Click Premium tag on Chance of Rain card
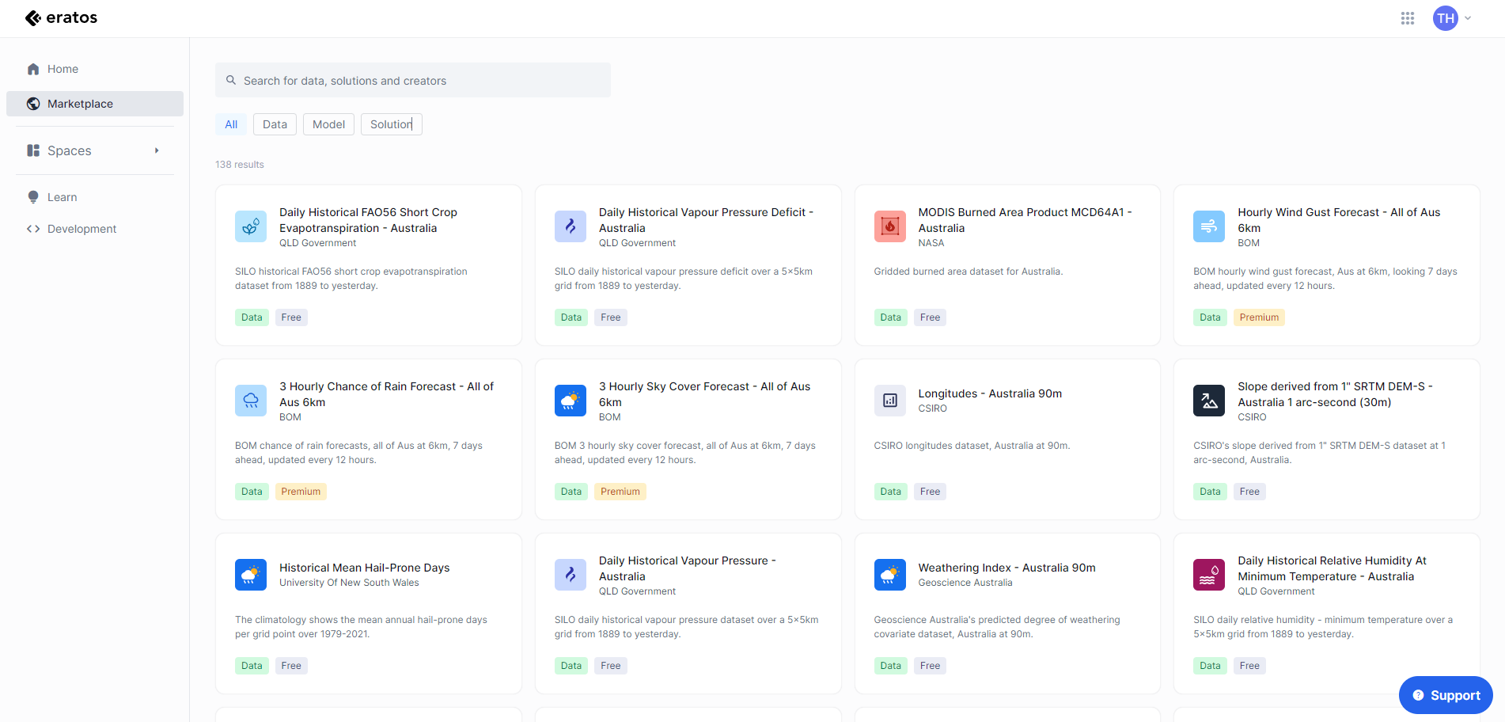The width and height of the screenshot is (1505, 722). (x=301, y=492)
